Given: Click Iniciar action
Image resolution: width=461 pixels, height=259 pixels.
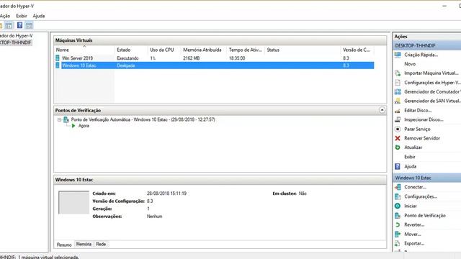Looking at the screenshot, I should tap(411, 206).
